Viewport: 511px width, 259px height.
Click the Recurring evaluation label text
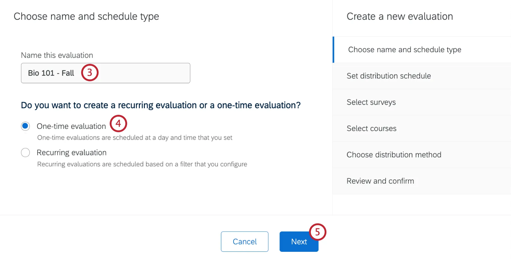pos(71,153)
